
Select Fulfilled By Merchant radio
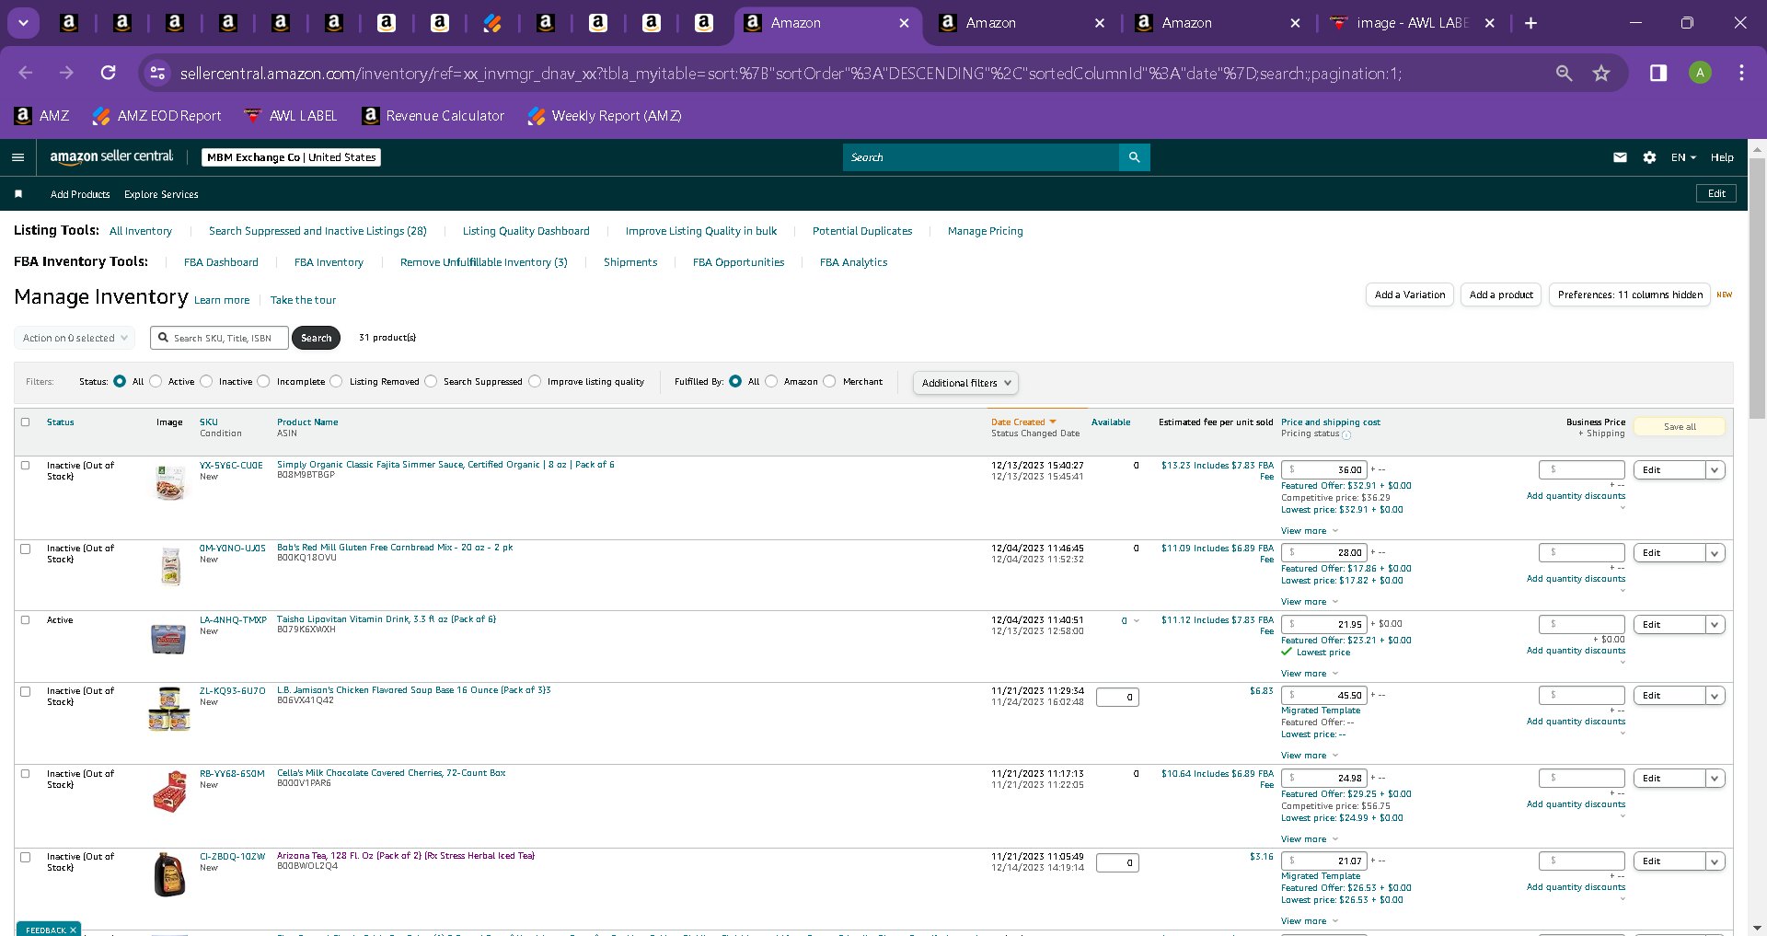(x=830, y=381)
